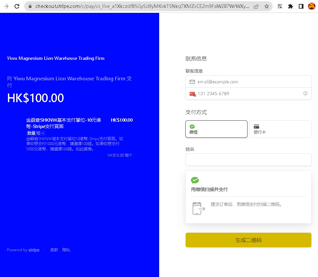
Task: Open the China flag country selector
Action: coord(193,94)
